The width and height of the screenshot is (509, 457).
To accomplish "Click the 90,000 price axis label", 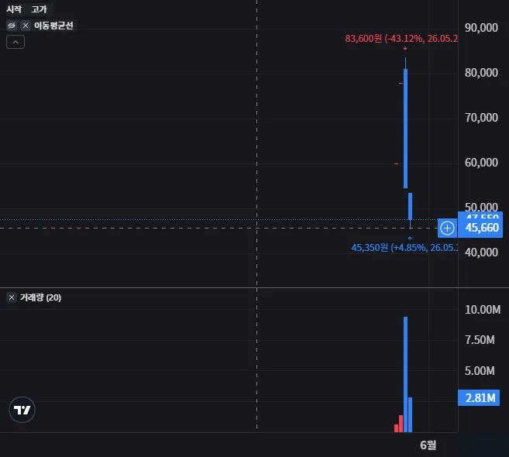I will click(x=481, y=28).
